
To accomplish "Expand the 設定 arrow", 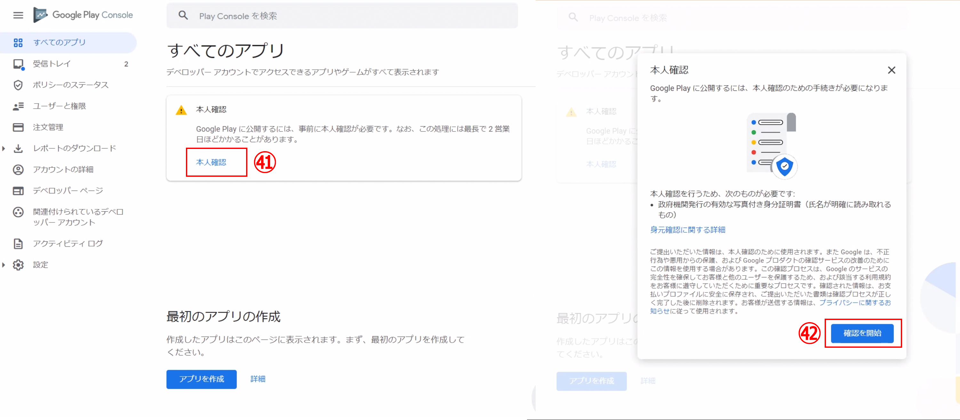I will pos(4,265).
